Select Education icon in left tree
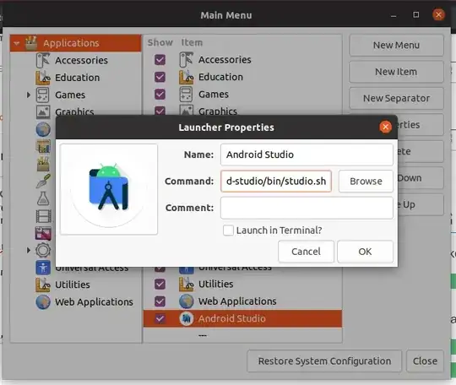Image resolution: width=456 pixels, height=385 pixels. [x=43, y=78]
